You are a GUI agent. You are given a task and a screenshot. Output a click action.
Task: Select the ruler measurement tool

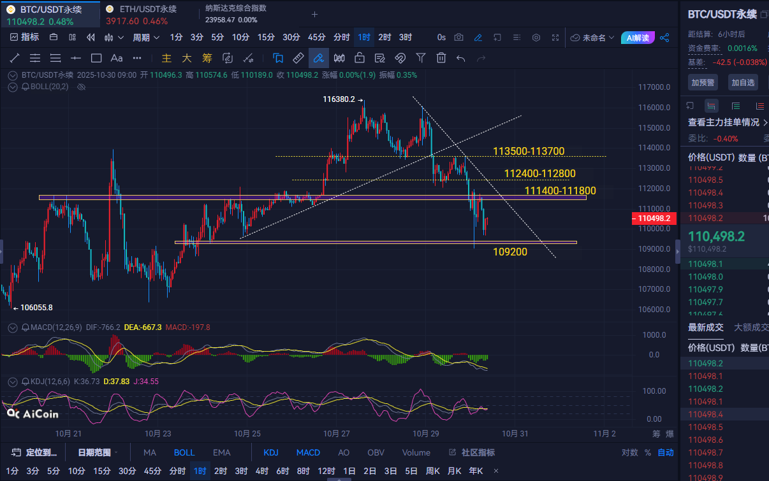point(298,58)
